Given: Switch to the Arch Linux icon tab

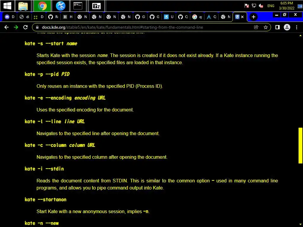Looking at the screenshot, I should pyautogui.click(x=212, y=17).
